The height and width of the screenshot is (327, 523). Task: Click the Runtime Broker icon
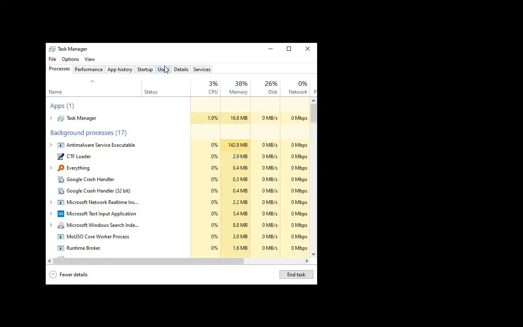pos(61,248)
